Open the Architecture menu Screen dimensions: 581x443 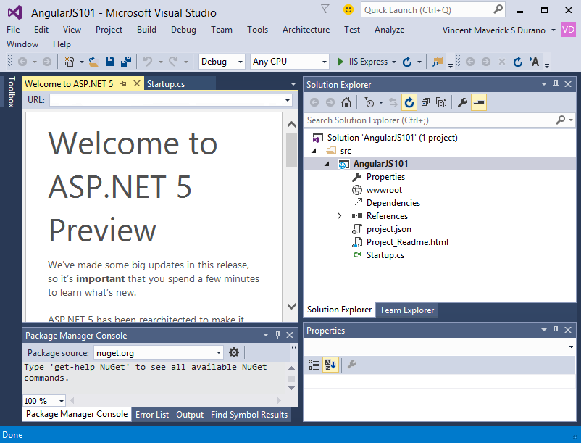pyautogui.click(x=306, y=30)
